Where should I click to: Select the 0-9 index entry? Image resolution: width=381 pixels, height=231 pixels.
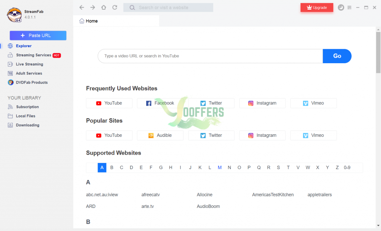pyautogui.click(x=347, y=168)
